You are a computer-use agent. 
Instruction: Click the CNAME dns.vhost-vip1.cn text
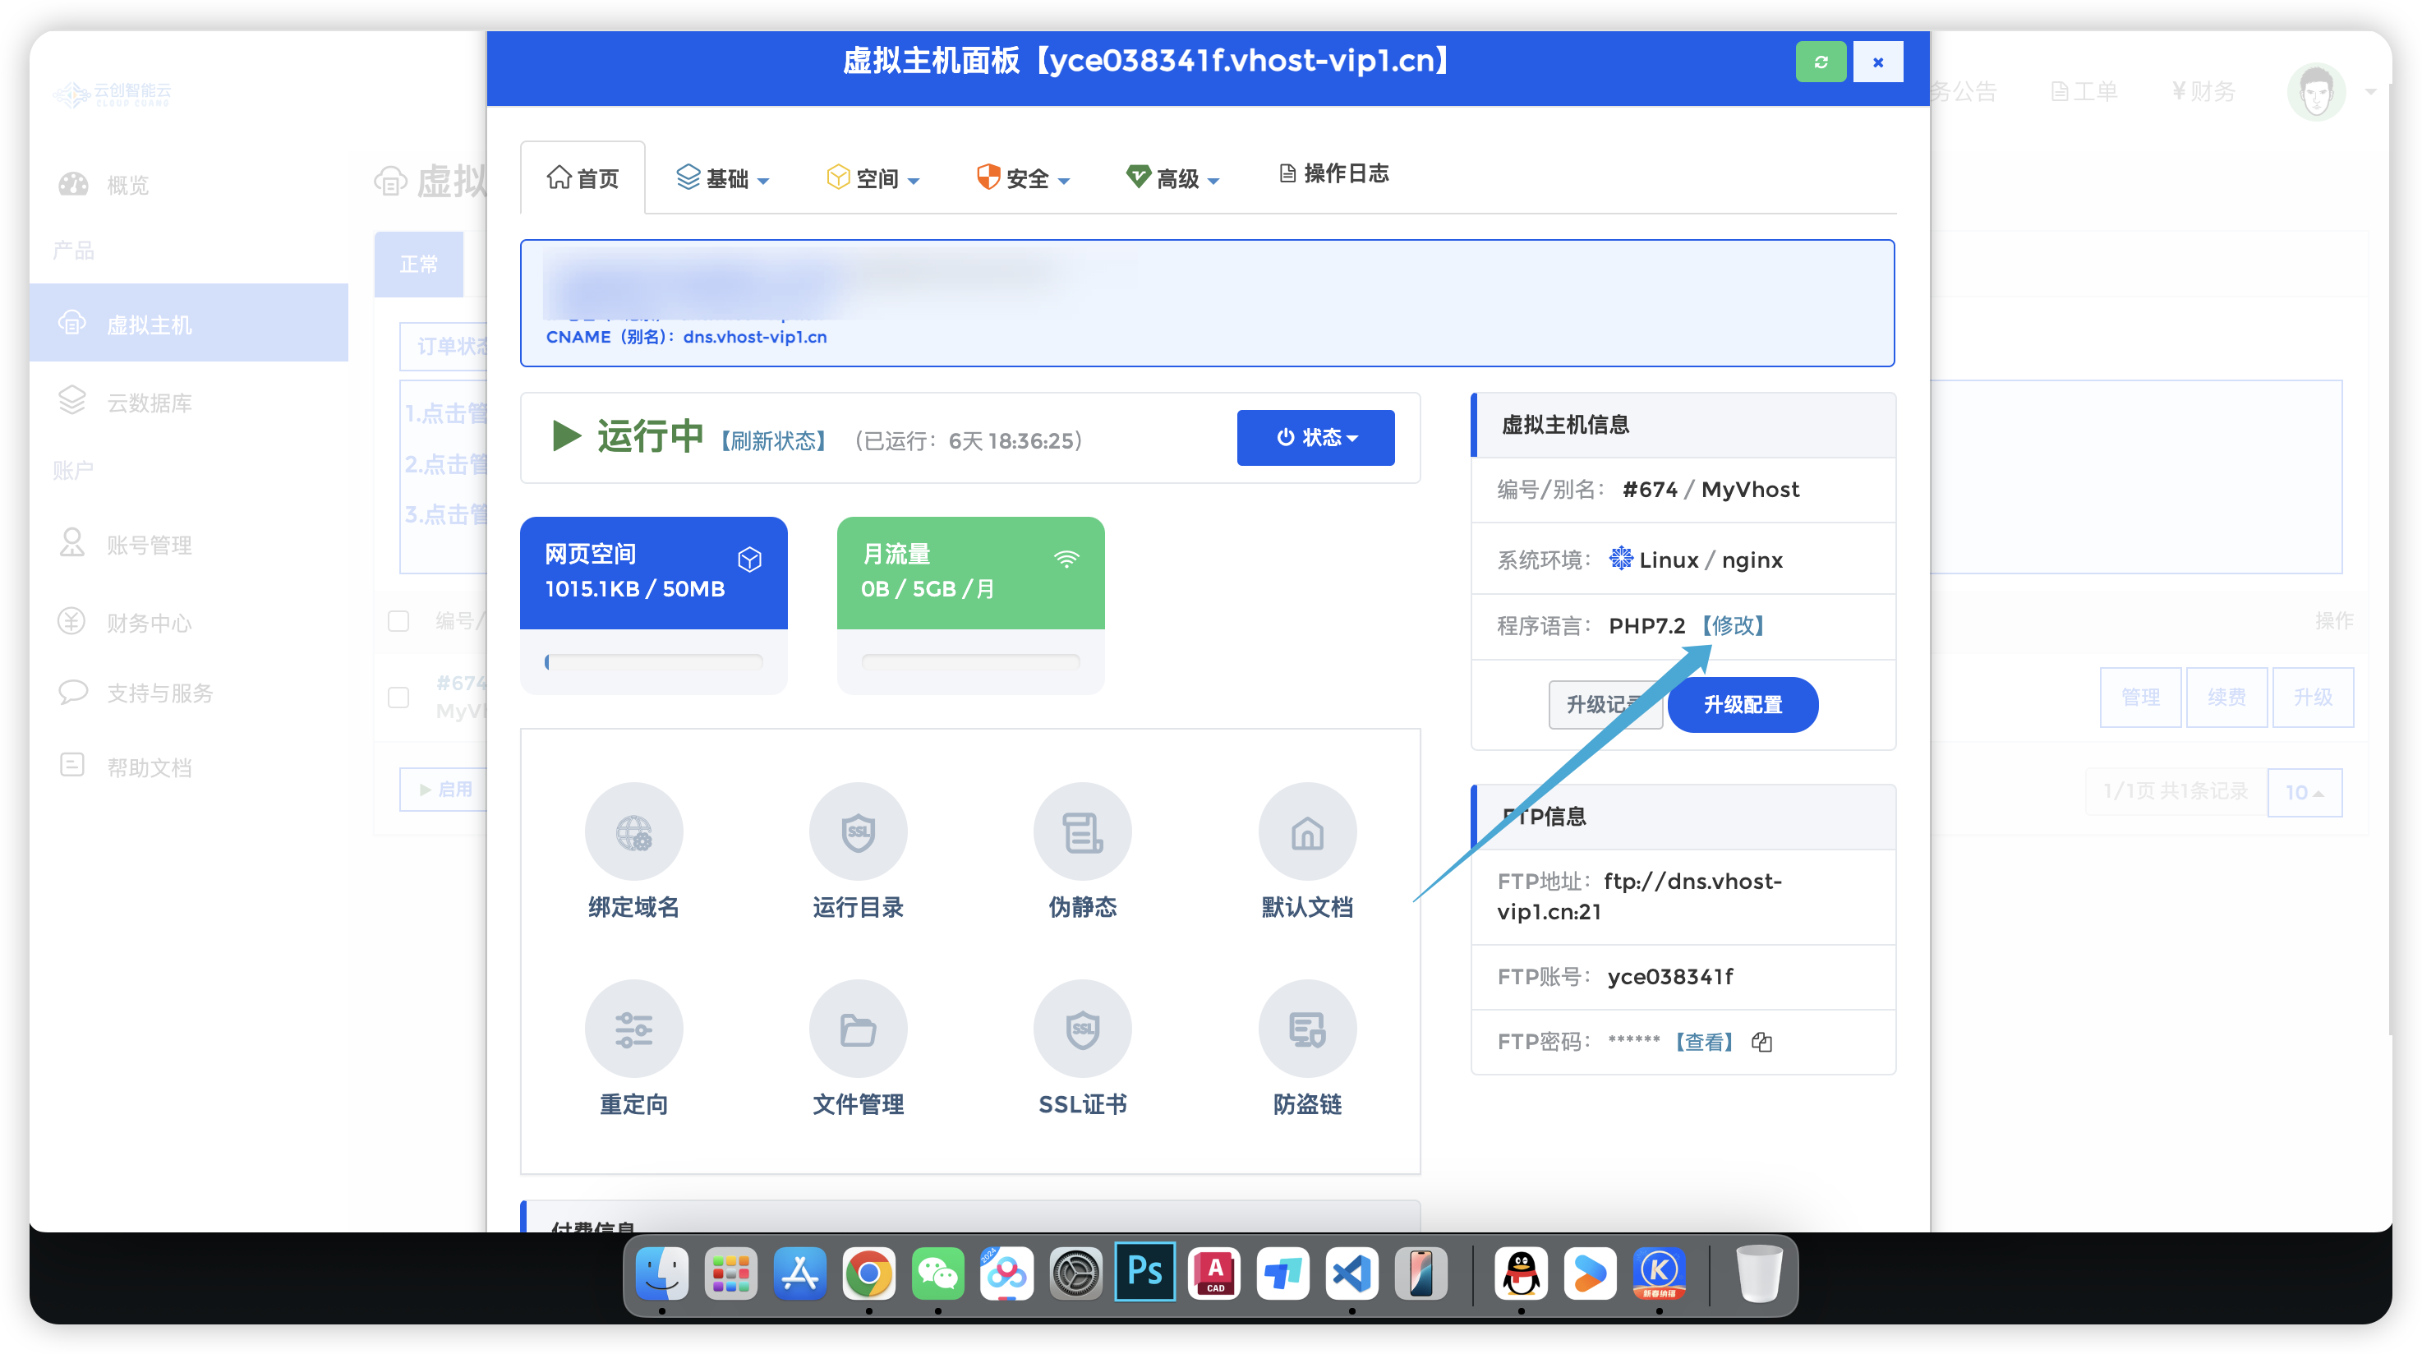click(x=686, y=337)
